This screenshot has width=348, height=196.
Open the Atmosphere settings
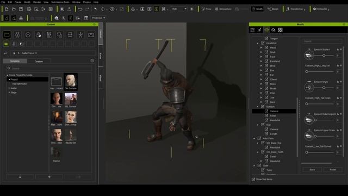(223, 9)
